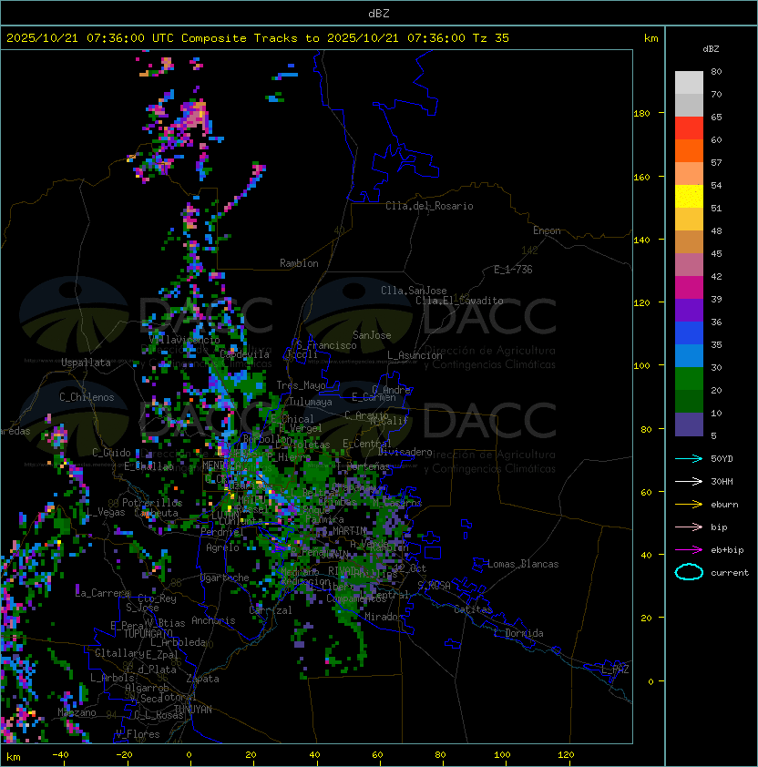The image size is (758, 767).
Task: Select the 'La_Carrera' place label
Action: [x=103, y=593]
